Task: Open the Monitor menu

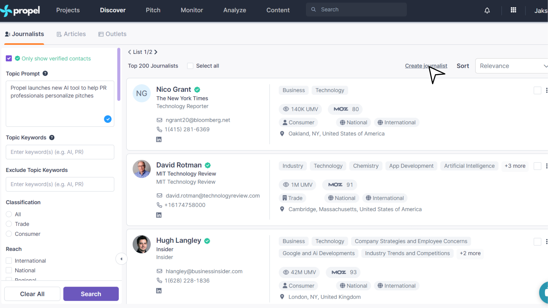Action: tap(192, 10)
